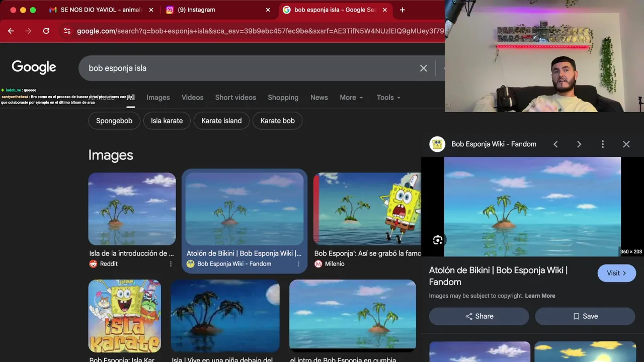The image size is (644, 362).
Task: Open the Reddit island intro image thumbnail
Action: [132, 209]
